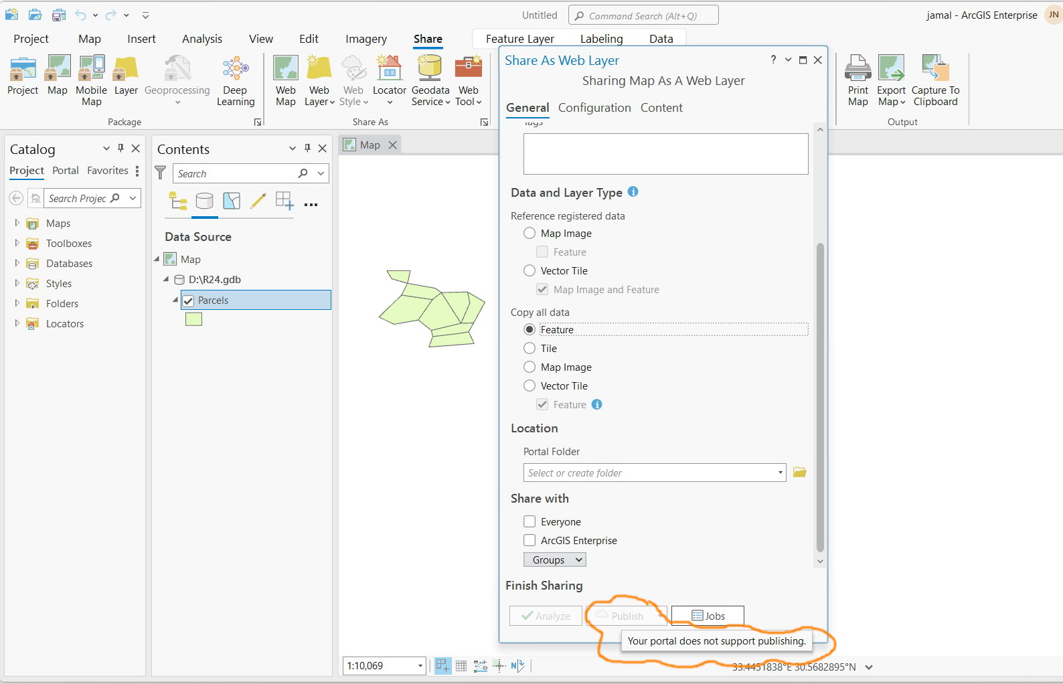This screenshot has width=1063, height=684.
Task: Select Map Image under Reference registered data
Action: [x=529, y=233]
